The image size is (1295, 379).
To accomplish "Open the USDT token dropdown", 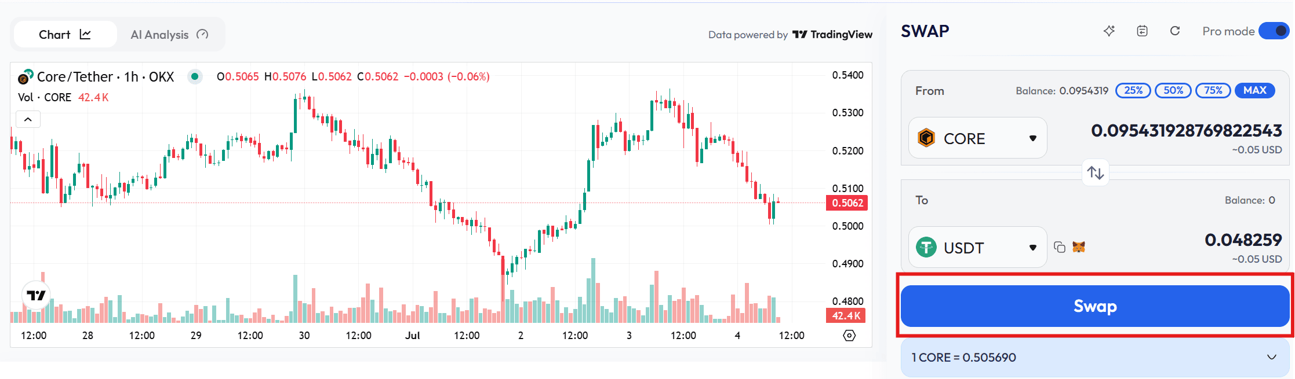I will 977,248.
